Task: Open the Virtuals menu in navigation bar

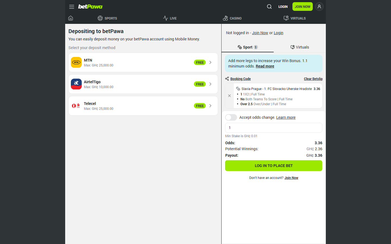Action: pyautogui.click(x=295, y=18)
